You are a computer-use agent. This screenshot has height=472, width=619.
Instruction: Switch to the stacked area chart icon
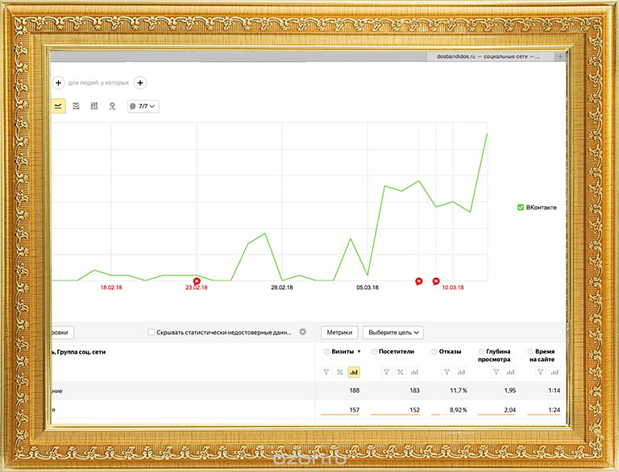[76, 106]
